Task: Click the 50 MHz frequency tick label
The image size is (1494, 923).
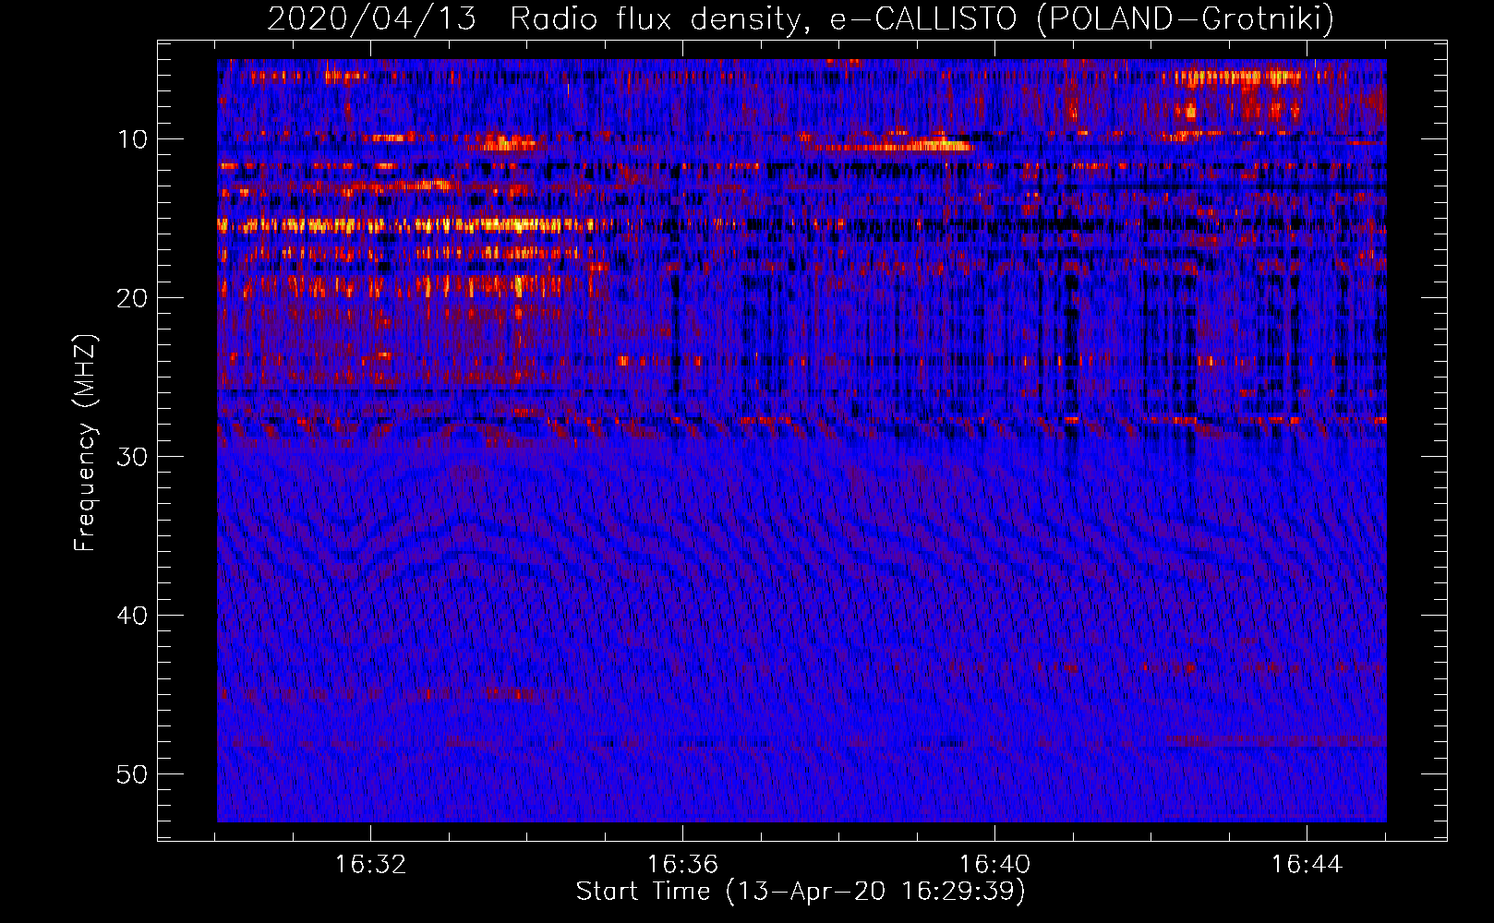Action: tap(133, 774)
